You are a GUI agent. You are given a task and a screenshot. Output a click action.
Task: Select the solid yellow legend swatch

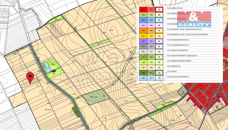(142, 36)
